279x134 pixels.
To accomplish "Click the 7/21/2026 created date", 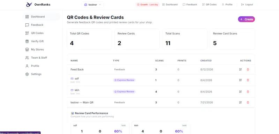I will point(206,103).
